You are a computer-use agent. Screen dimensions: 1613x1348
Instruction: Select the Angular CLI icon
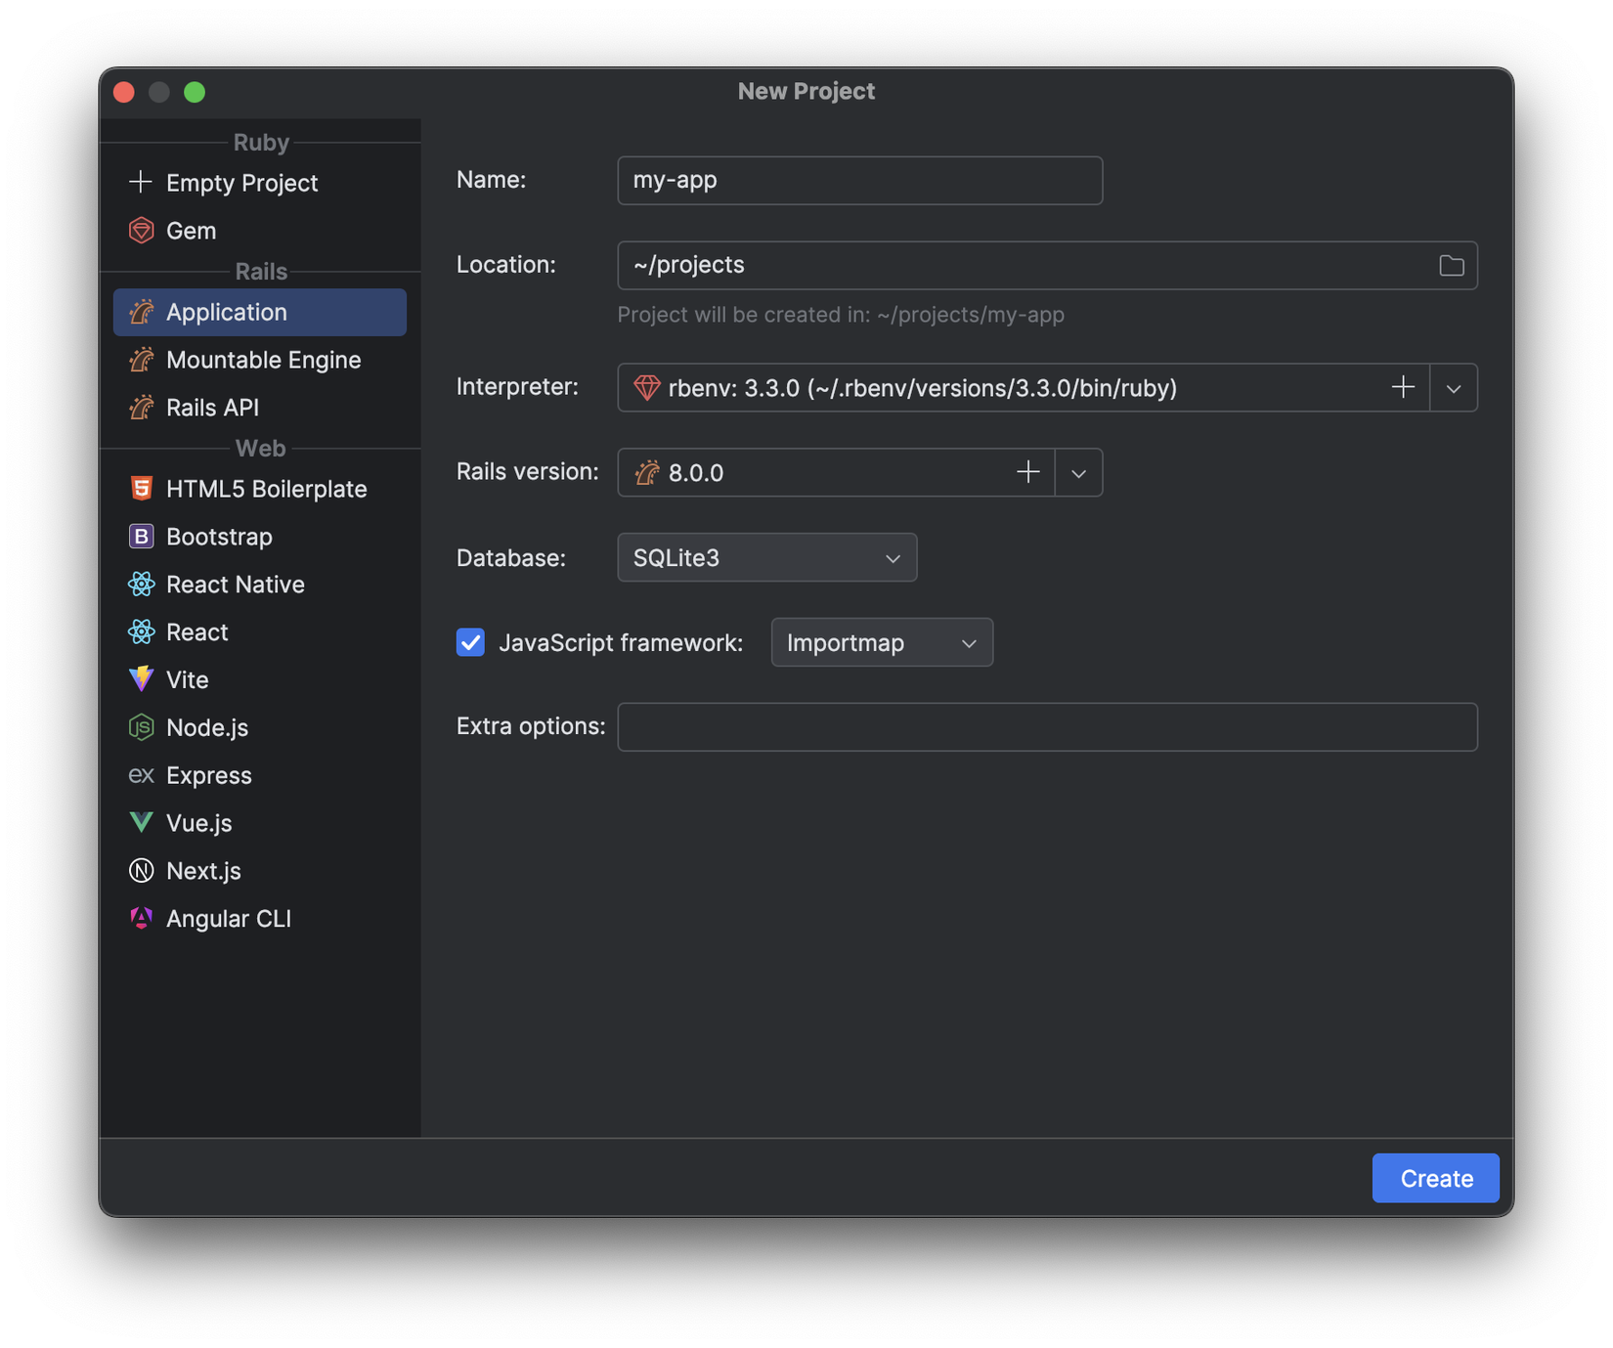point(142,919)
